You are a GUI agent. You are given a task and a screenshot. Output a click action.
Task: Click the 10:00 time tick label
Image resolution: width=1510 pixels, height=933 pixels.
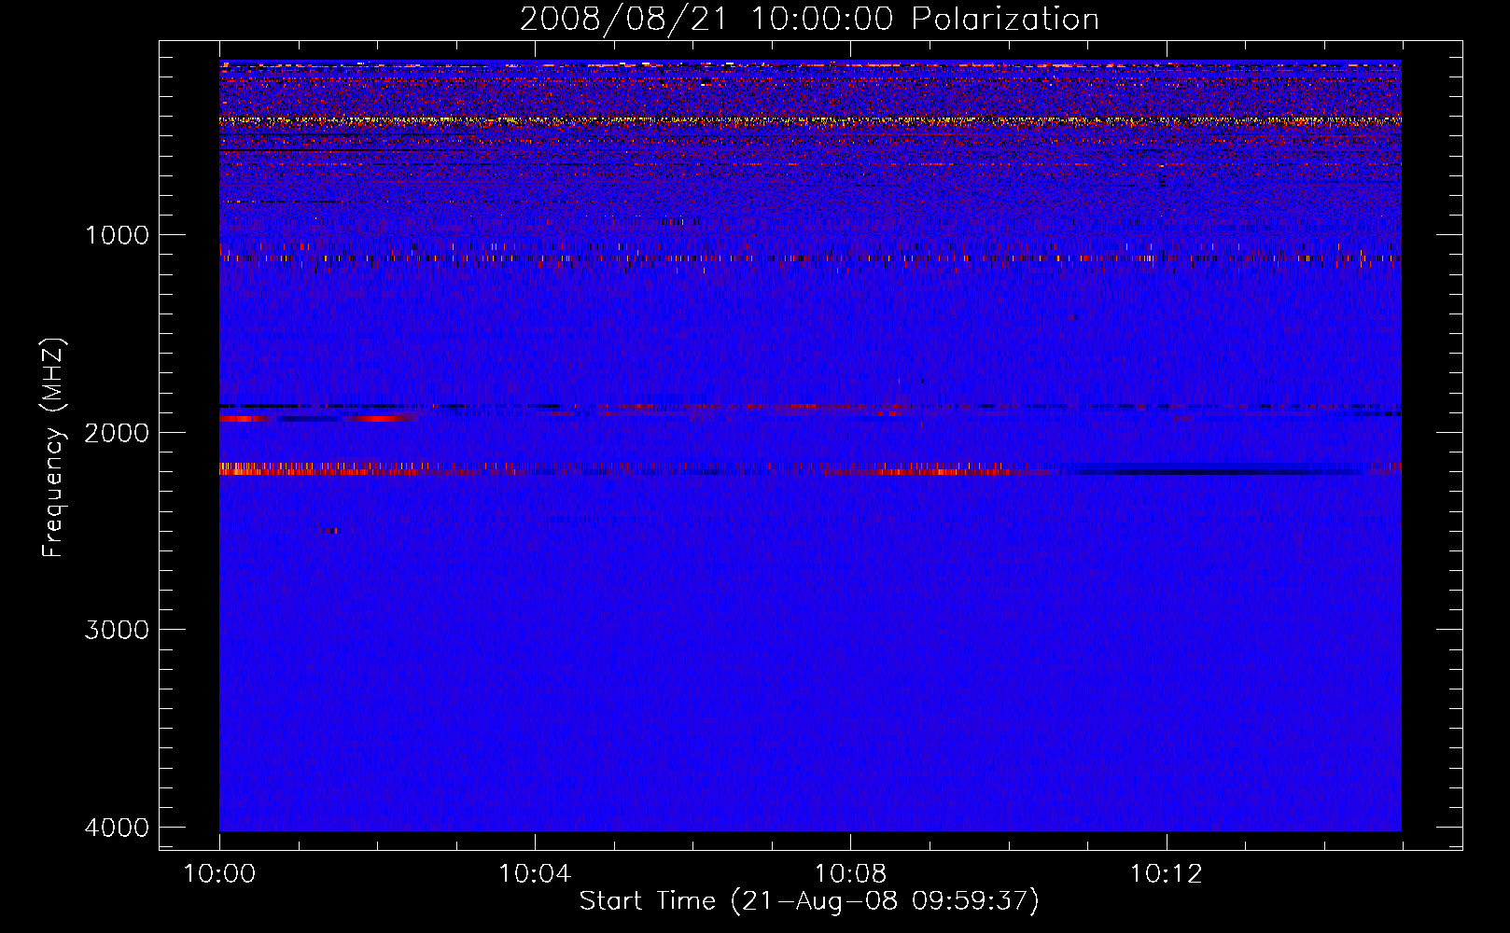[x=219, y=874]
